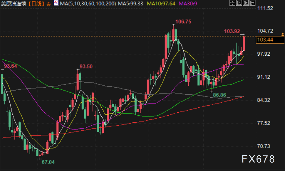The height and width of the screenshot is (171, 285).
Task: Click the 美原油连续 instrument title
Action: [x=14, y=4]
